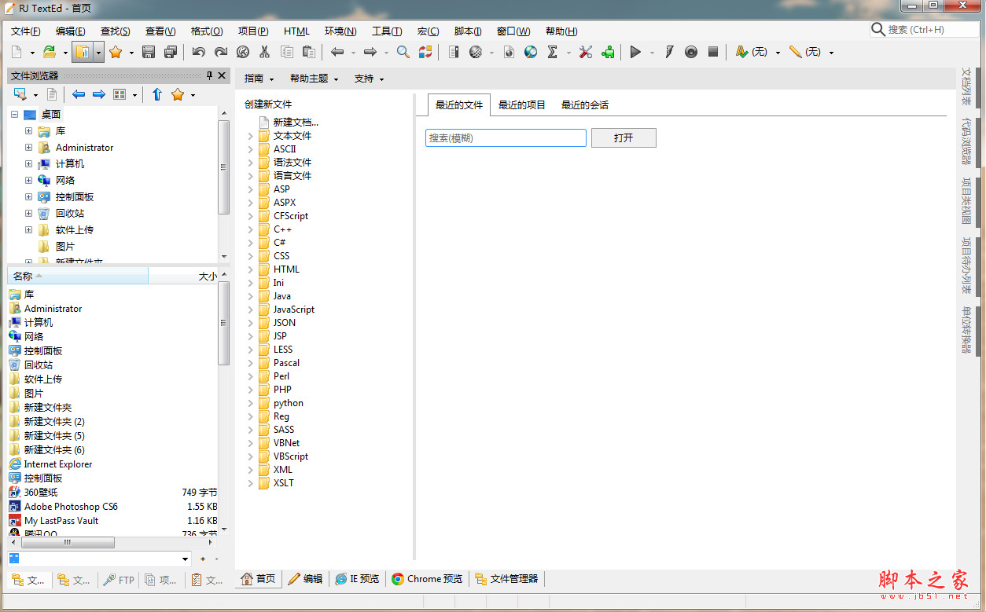Collapse the desktop tree root node
This screenshot has width=986, height=612.
coord(13,114)
